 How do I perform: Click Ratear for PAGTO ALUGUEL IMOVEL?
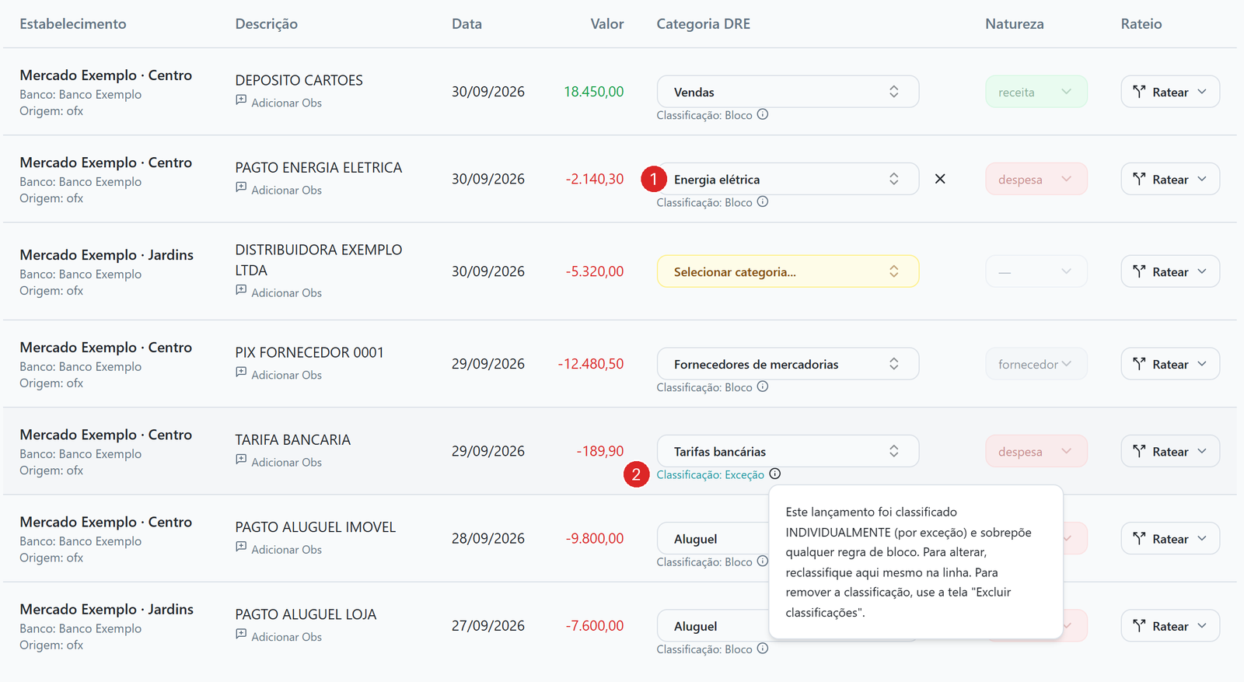[1170, 538]
